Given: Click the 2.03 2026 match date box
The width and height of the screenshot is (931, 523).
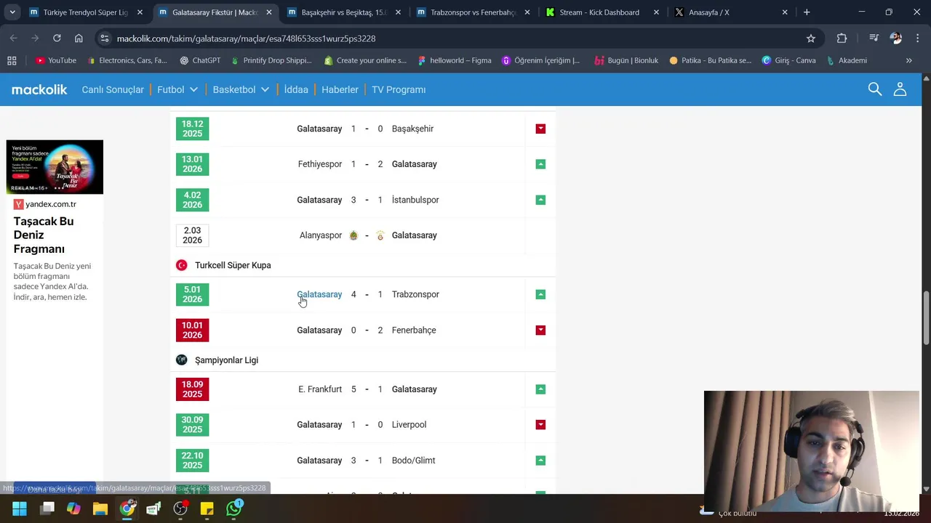Looking at the screenshot, I should coord(192,235).
